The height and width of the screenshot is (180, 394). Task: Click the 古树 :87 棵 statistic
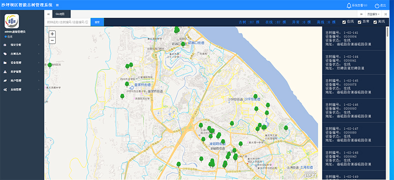[249, 22]
